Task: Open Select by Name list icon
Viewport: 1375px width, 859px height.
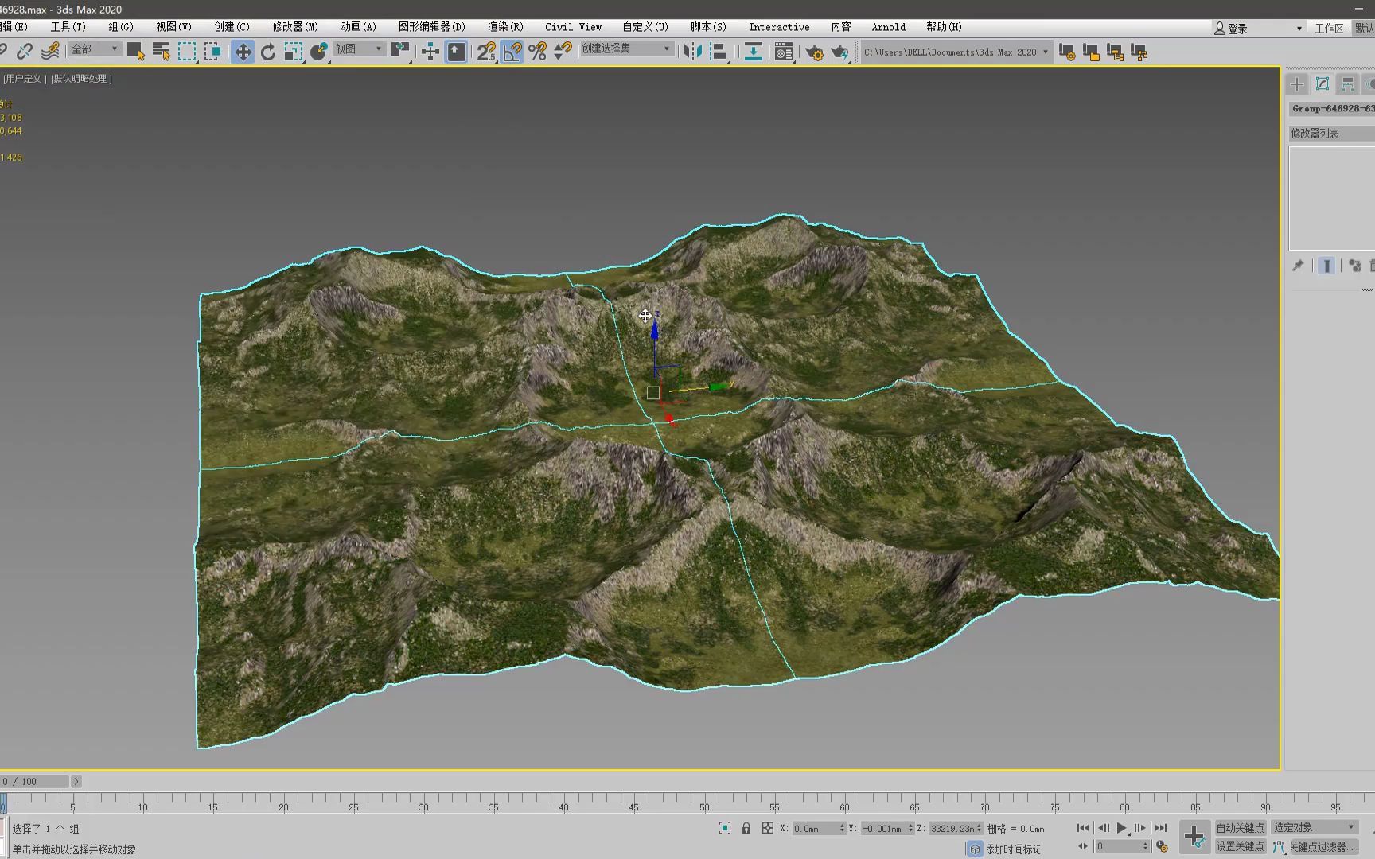Action: tap(162, 52)
